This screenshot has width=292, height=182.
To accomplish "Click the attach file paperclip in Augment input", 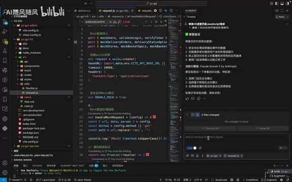I will pos(200,148).
